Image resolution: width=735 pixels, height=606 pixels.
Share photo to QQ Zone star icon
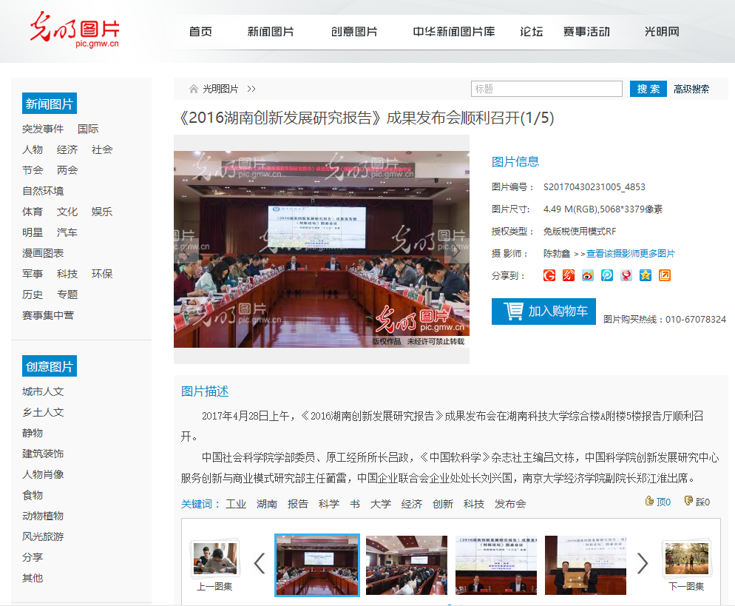[x=646, y=275]
